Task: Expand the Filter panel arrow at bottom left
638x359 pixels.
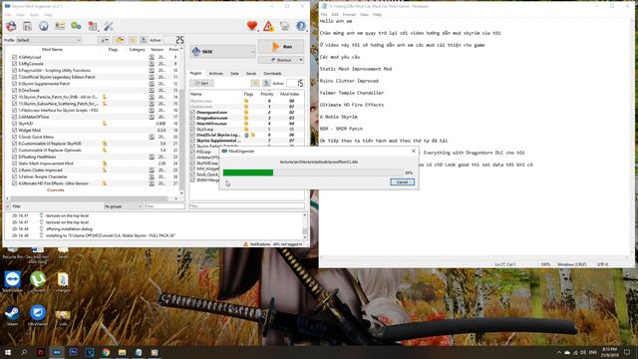Action: [8, 206]
